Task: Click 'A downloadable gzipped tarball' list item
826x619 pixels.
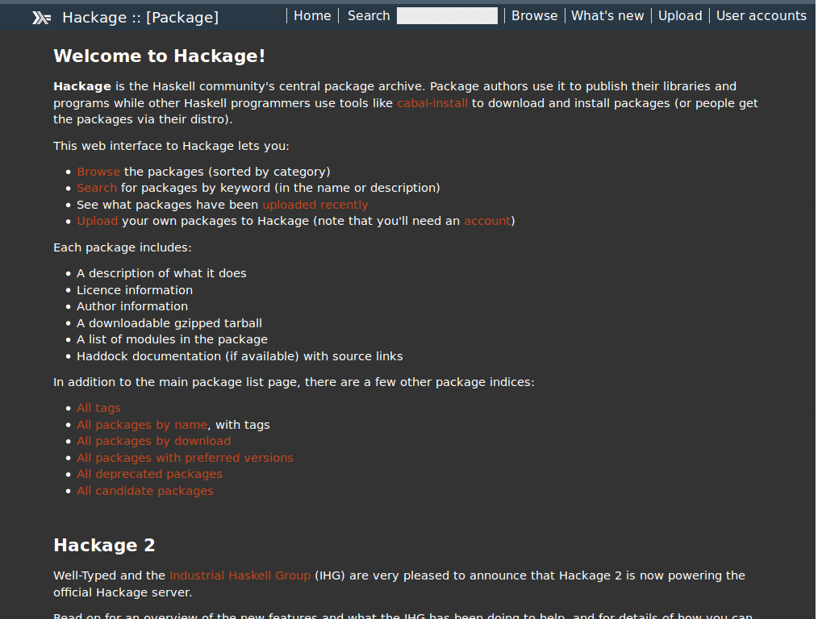Action: [x=169, y=323]
